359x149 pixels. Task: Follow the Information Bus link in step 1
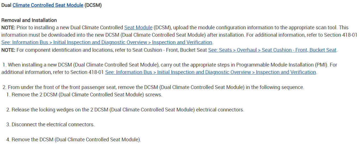(210, 72)
